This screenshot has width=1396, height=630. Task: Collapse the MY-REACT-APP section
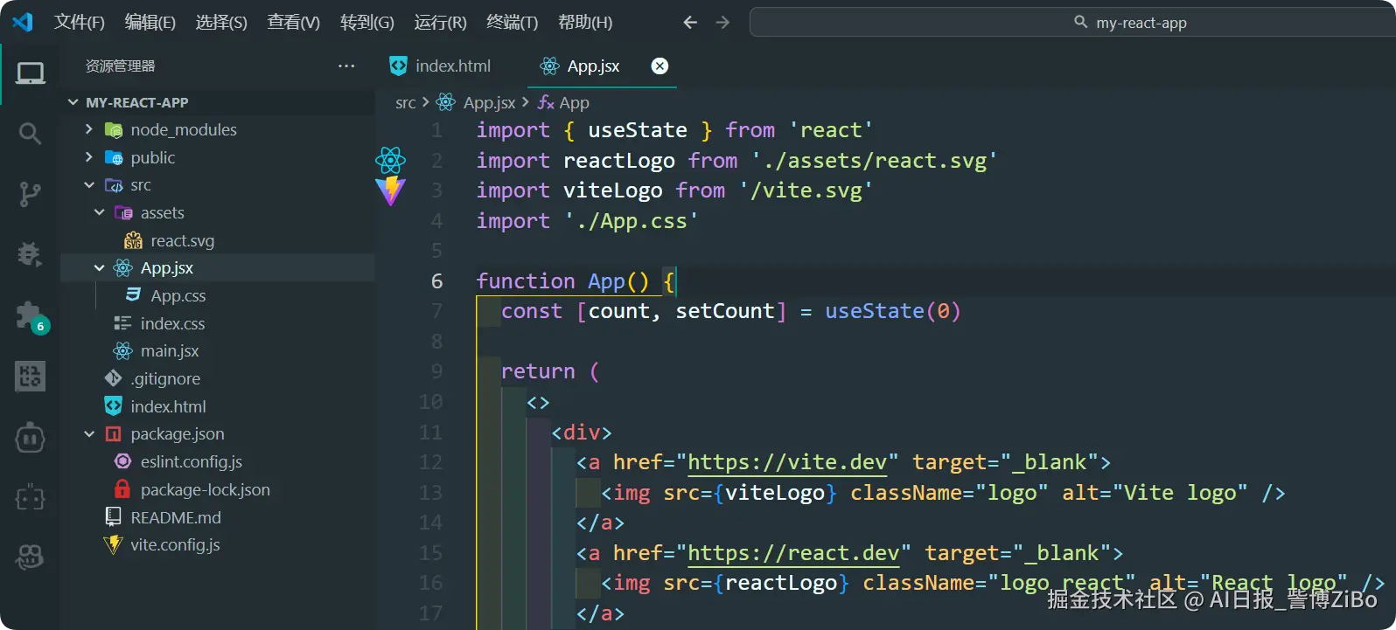pos(73,102)
